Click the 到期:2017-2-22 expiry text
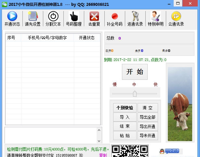Screen dimensions: 200x157 [x=135, y=60]
